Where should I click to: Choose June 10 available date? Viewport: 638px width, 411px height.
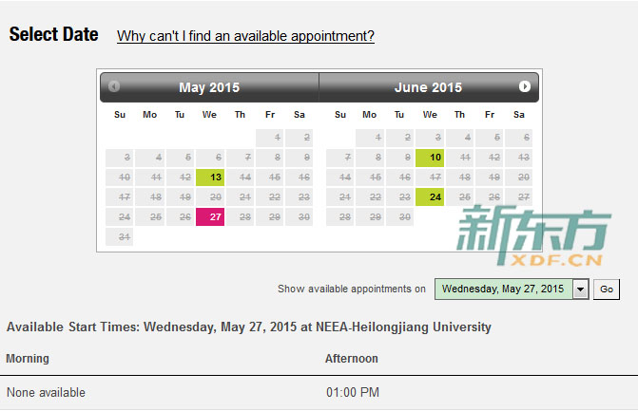click(x=430, y=158)
